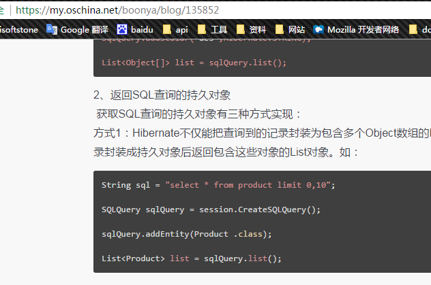This screenshot has width=431, height=285.
Task: Click the Google 翻译 bookmark icon
Action: click(52, 29)
